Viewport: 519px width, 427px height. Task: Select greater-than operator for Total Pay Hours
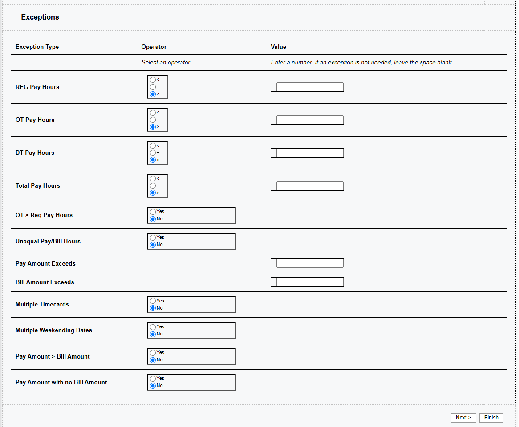coord(153,193)
